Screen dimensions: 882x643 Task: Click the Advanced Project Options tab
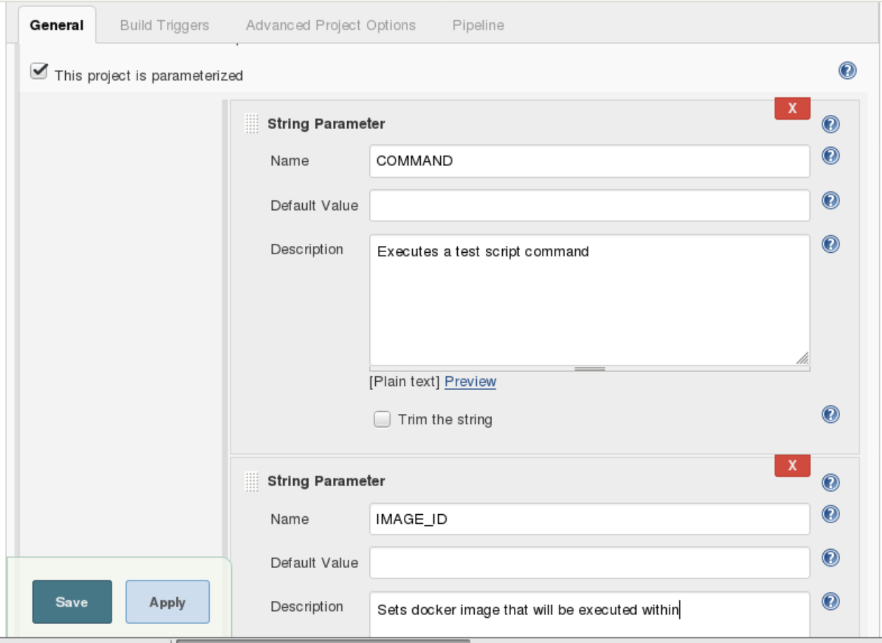coord(330,25)
